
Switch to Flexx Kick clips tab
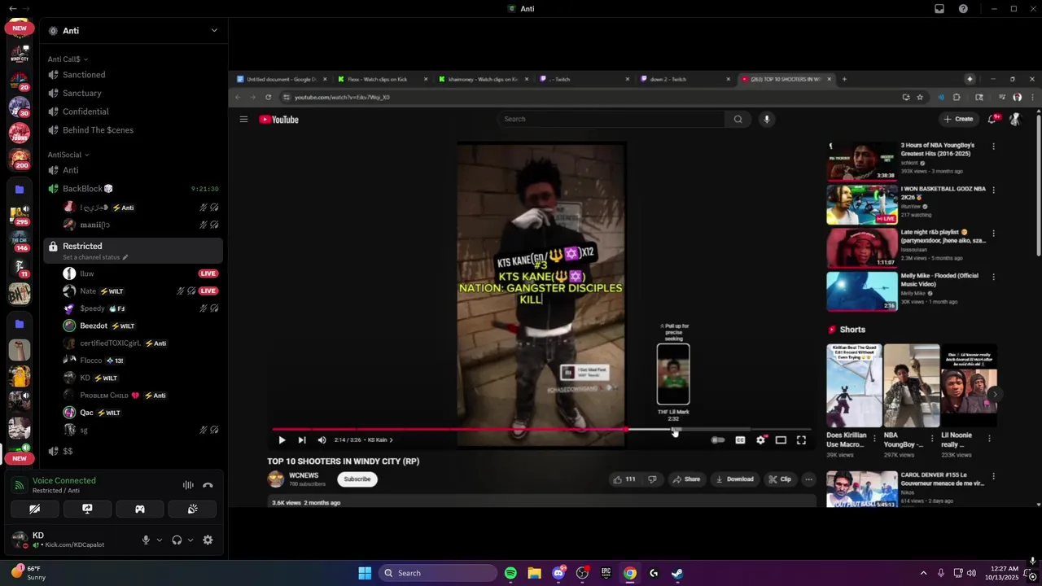point(383,79)
